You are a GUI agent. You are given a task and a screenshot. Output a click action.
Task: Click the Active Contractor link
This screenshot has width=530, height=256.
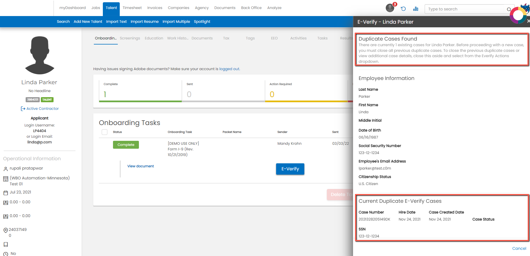(x=43, y=109)
